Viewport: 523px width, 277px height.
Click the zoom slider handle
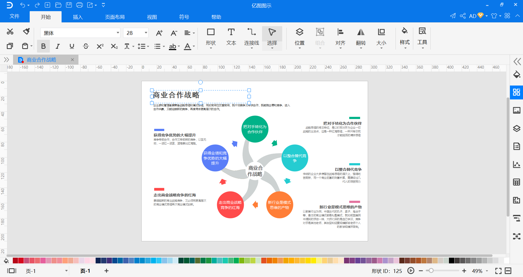[431, 271]
